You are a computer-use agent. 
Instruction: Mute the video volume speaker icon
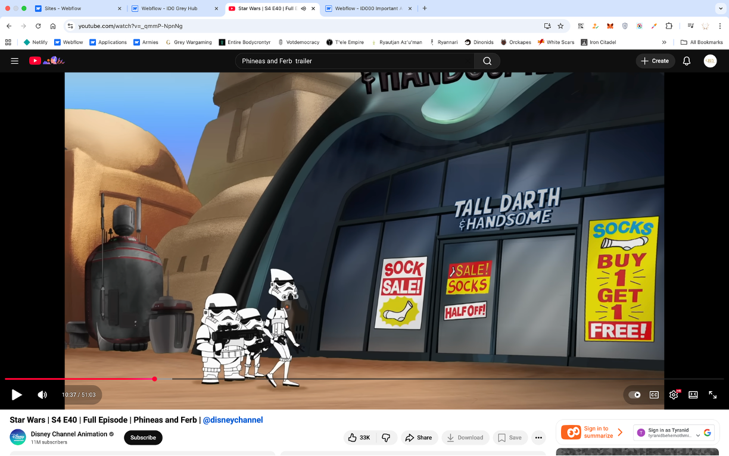(42, 395)
